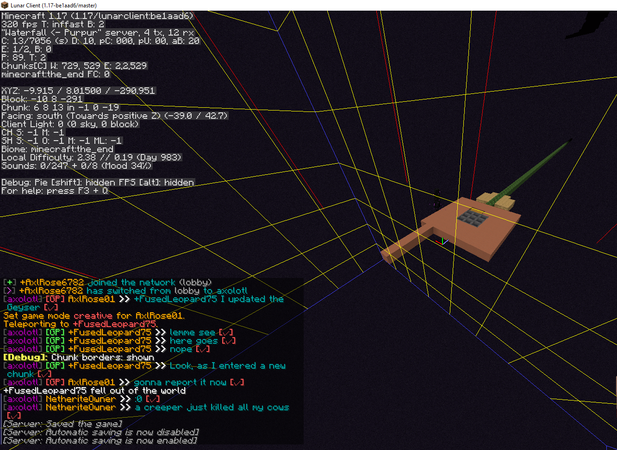Click the Lunar Client icon in the title bar

tap(5, 5)
